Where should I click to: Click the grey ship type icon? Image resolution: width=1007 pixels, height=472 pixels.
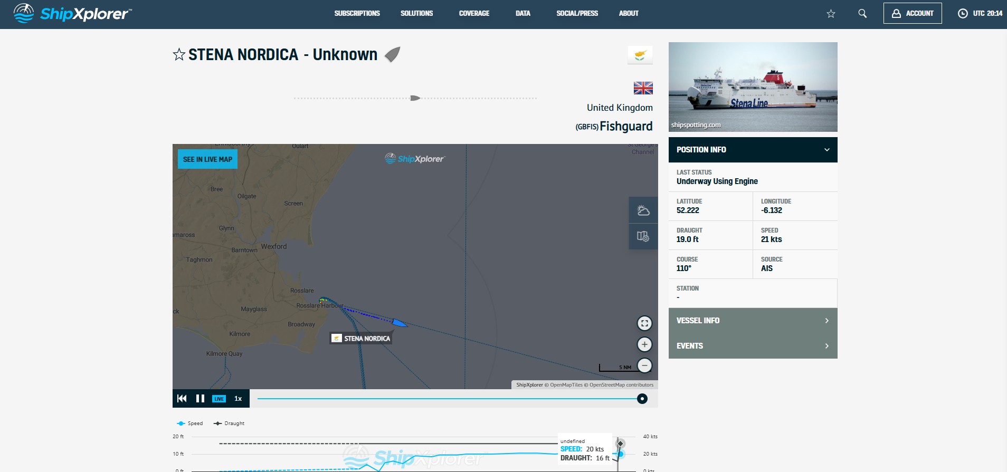click(x=392, y=54)
